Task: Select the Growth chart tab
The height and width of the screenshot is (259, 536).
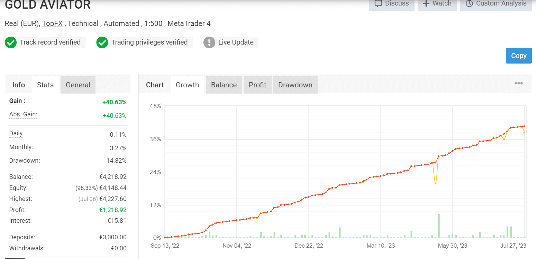Action: (187, 85)
